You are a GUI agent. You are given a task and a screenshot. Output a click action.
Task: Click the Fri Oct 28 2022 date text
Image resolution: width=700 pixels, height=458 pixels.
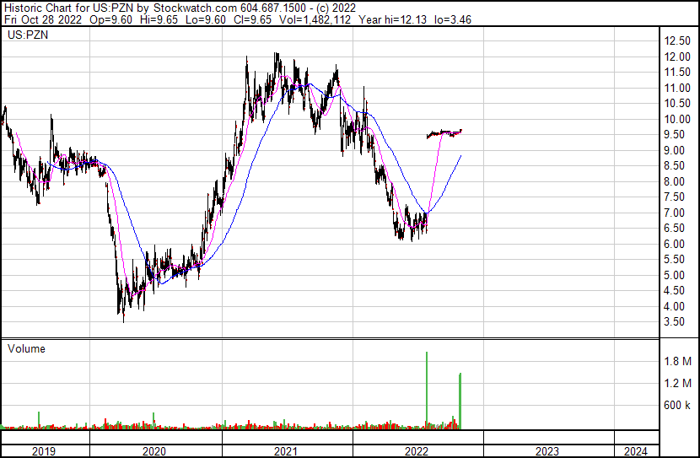coord(43,19)
